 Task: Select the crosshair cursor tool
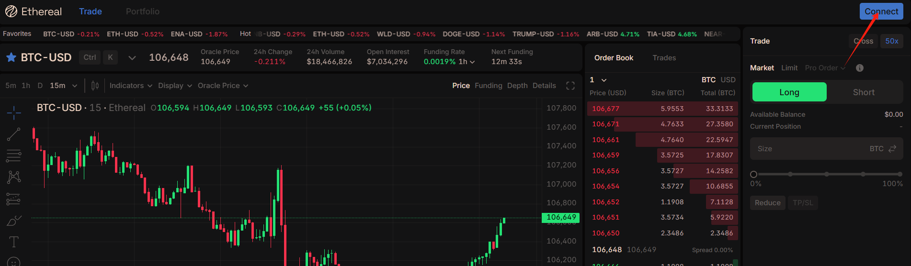click(x=14, y=113)
